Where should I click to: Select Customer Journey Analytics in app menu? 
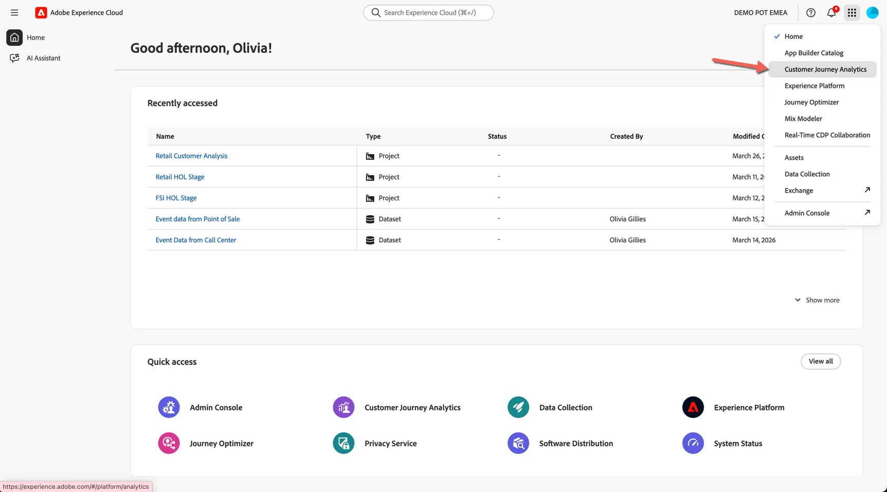coord(822,69)
